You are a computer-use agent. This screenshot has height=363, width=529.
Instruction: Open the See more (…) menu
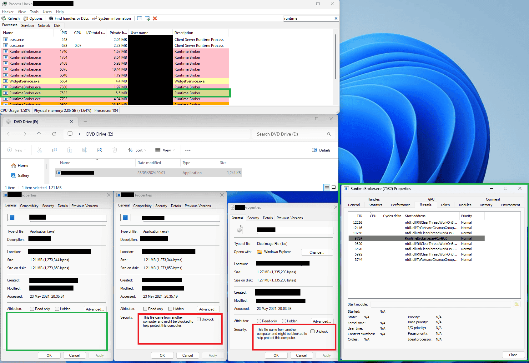188,150
